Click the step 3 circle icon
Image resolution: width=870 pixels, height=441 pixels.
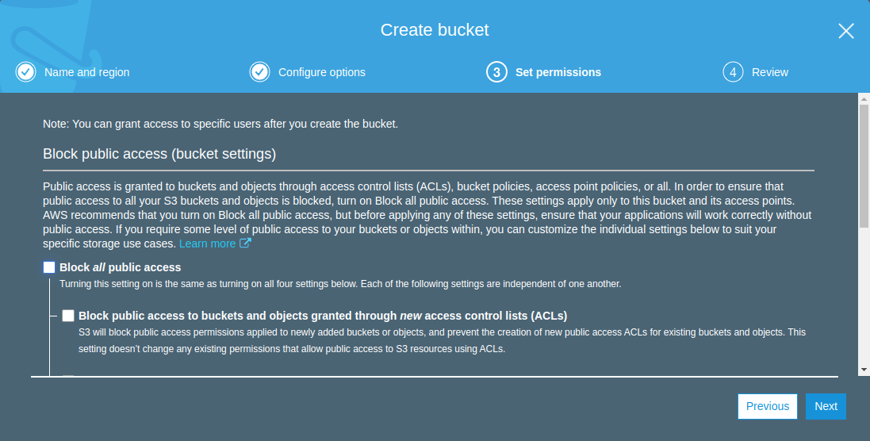(496, 72)
